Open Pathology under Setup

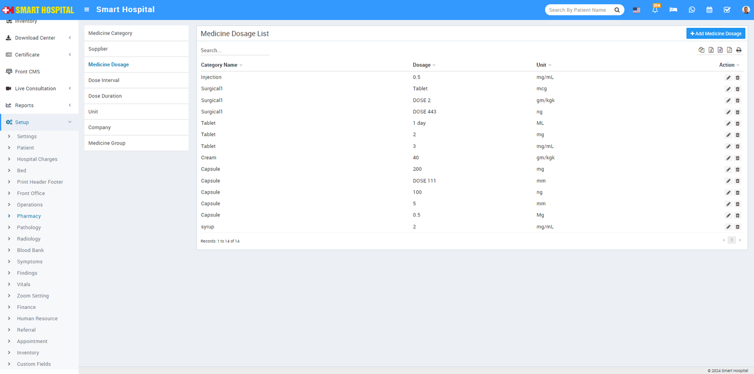[29, 228]
